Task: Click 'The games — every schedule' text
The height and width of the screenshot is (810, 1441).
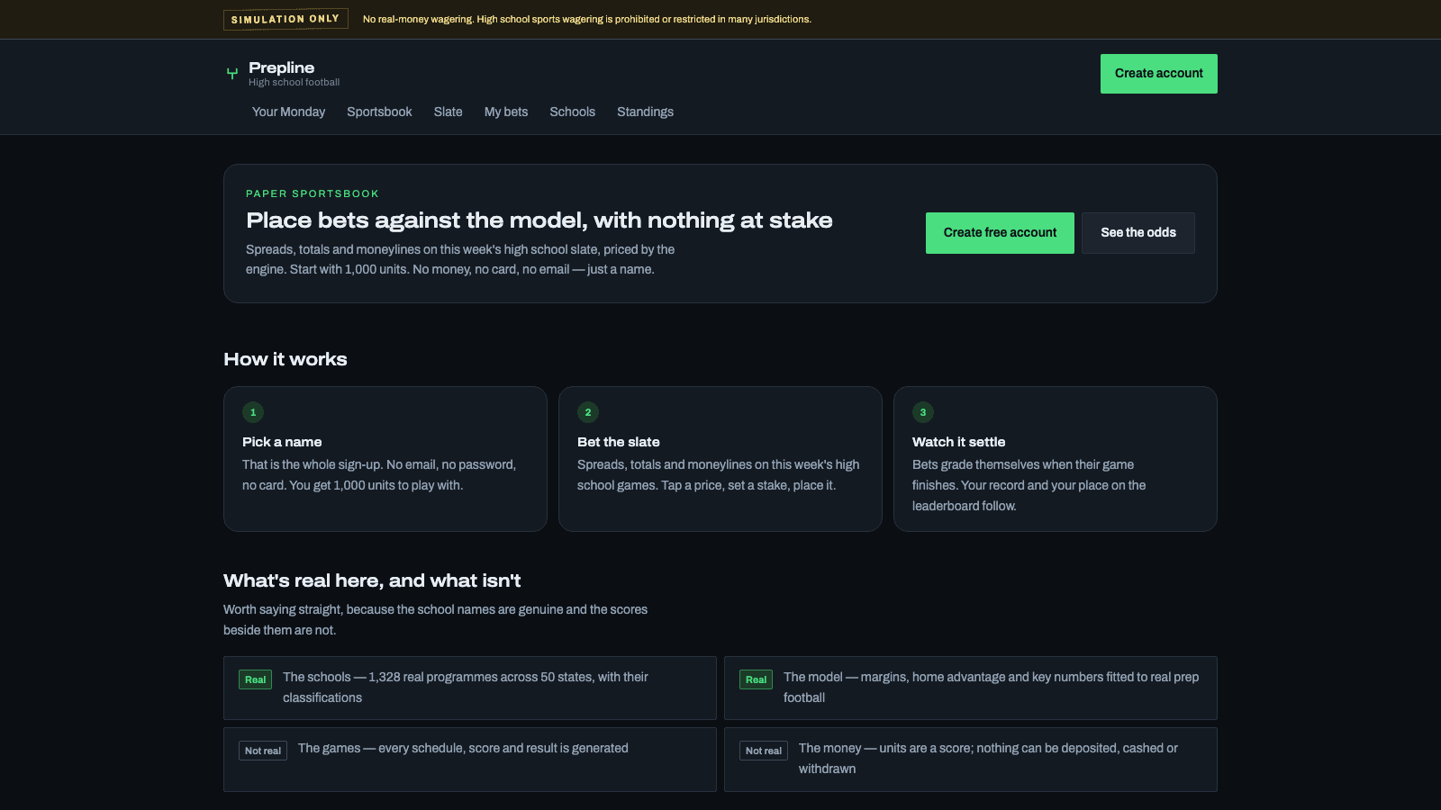Action: (463, 748)
